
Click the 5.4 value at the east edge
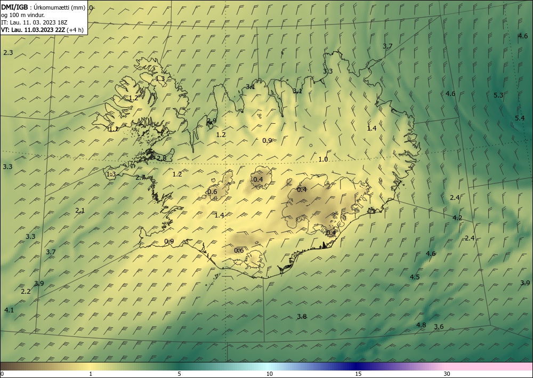520,118
